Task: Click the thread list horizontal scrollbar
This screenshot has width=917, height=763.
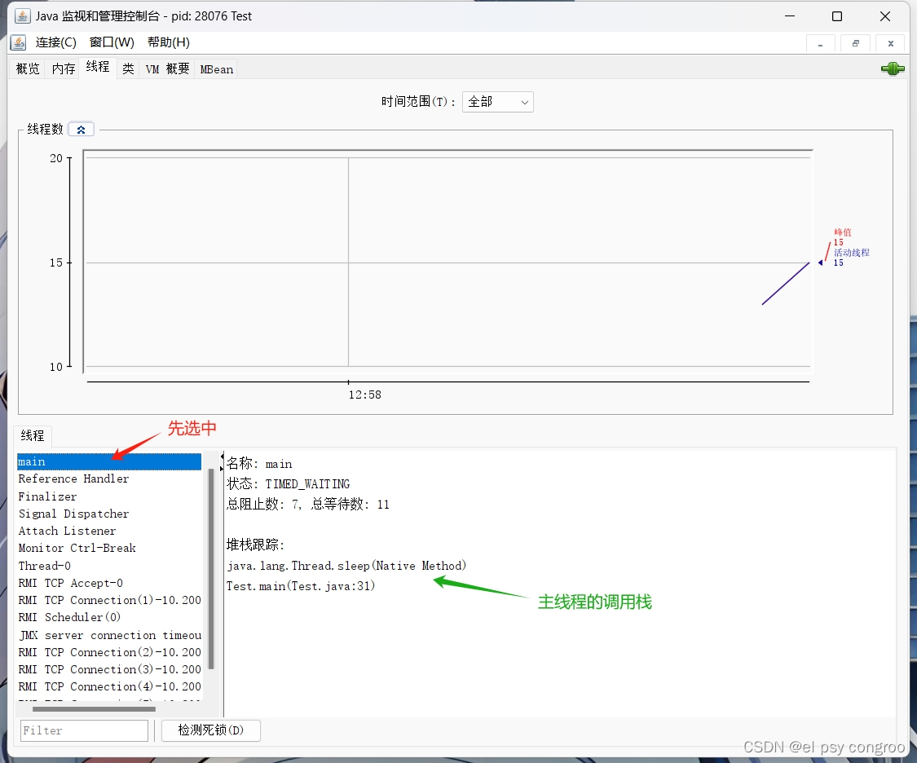Action: [95, 709]
